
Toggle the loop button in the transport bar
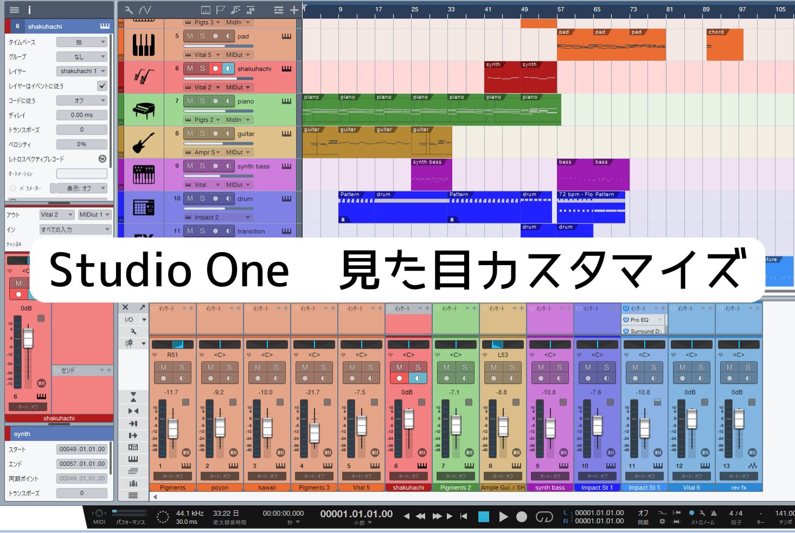pos(544,517)
